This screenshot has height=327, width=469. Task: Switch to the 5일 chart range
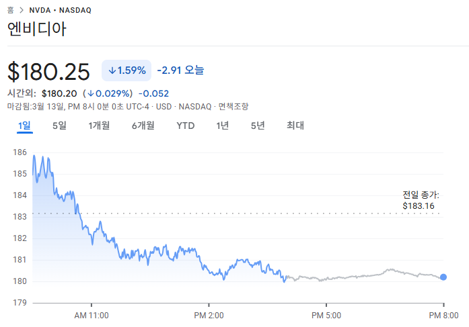(x=59, y=125)
